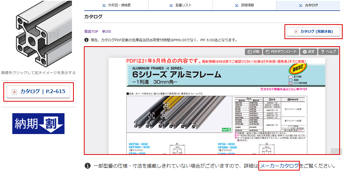Click the gear icon beside 設定
The height and width of the screenshot is (175, 343).
coord(305,52)
